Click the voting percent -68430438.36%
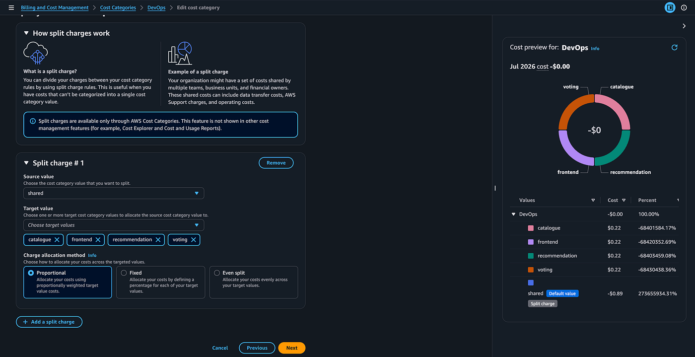Screen dimensions: 695x357 click(657, 270)
